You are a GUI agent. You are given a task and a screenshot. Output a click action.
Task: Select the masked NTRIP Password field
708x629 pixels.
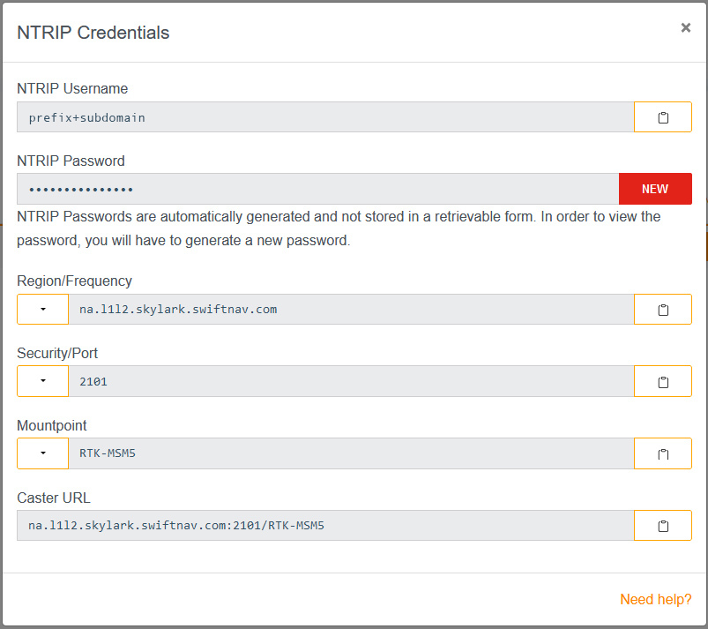[317, 189]
